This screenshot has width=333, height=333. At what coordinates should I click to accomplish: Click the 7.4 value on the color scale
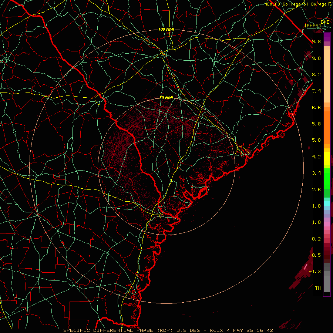click(x=316, y=91)
